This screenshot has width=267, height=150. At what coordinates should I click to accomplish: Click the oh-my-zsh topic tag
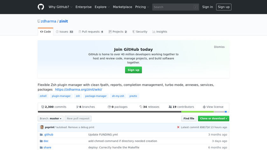[118, 96]
